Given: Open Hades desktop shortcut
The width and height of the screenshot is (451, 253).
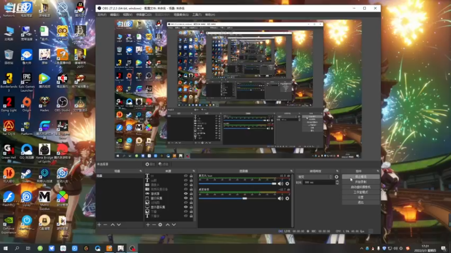Looking at the screenshot, I should [45, 105].
